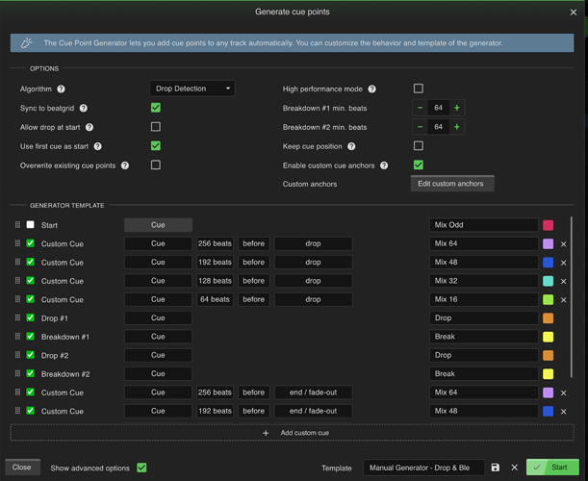Click minus to decrease Breakdown #2 min. beats

(421, 127)
